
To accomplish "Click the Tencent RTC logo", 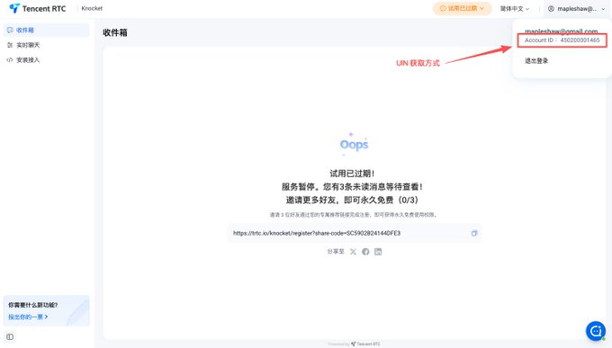I will [38, 9].
